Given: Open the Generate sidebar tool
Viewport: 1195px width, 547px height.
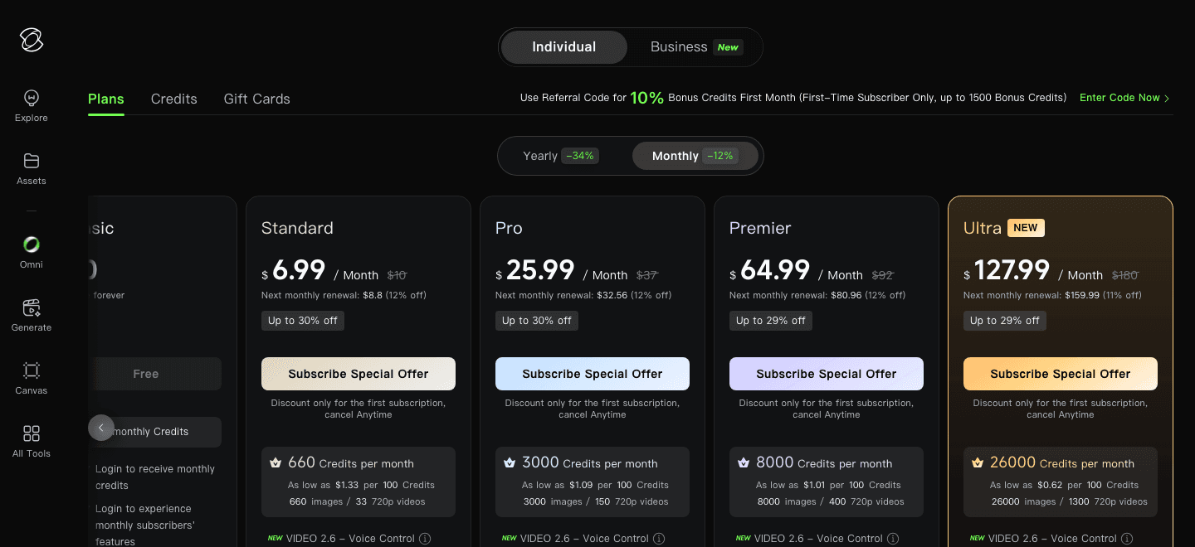Looking at the screenshot, I should pyautogui.click(x=32, y=316).
